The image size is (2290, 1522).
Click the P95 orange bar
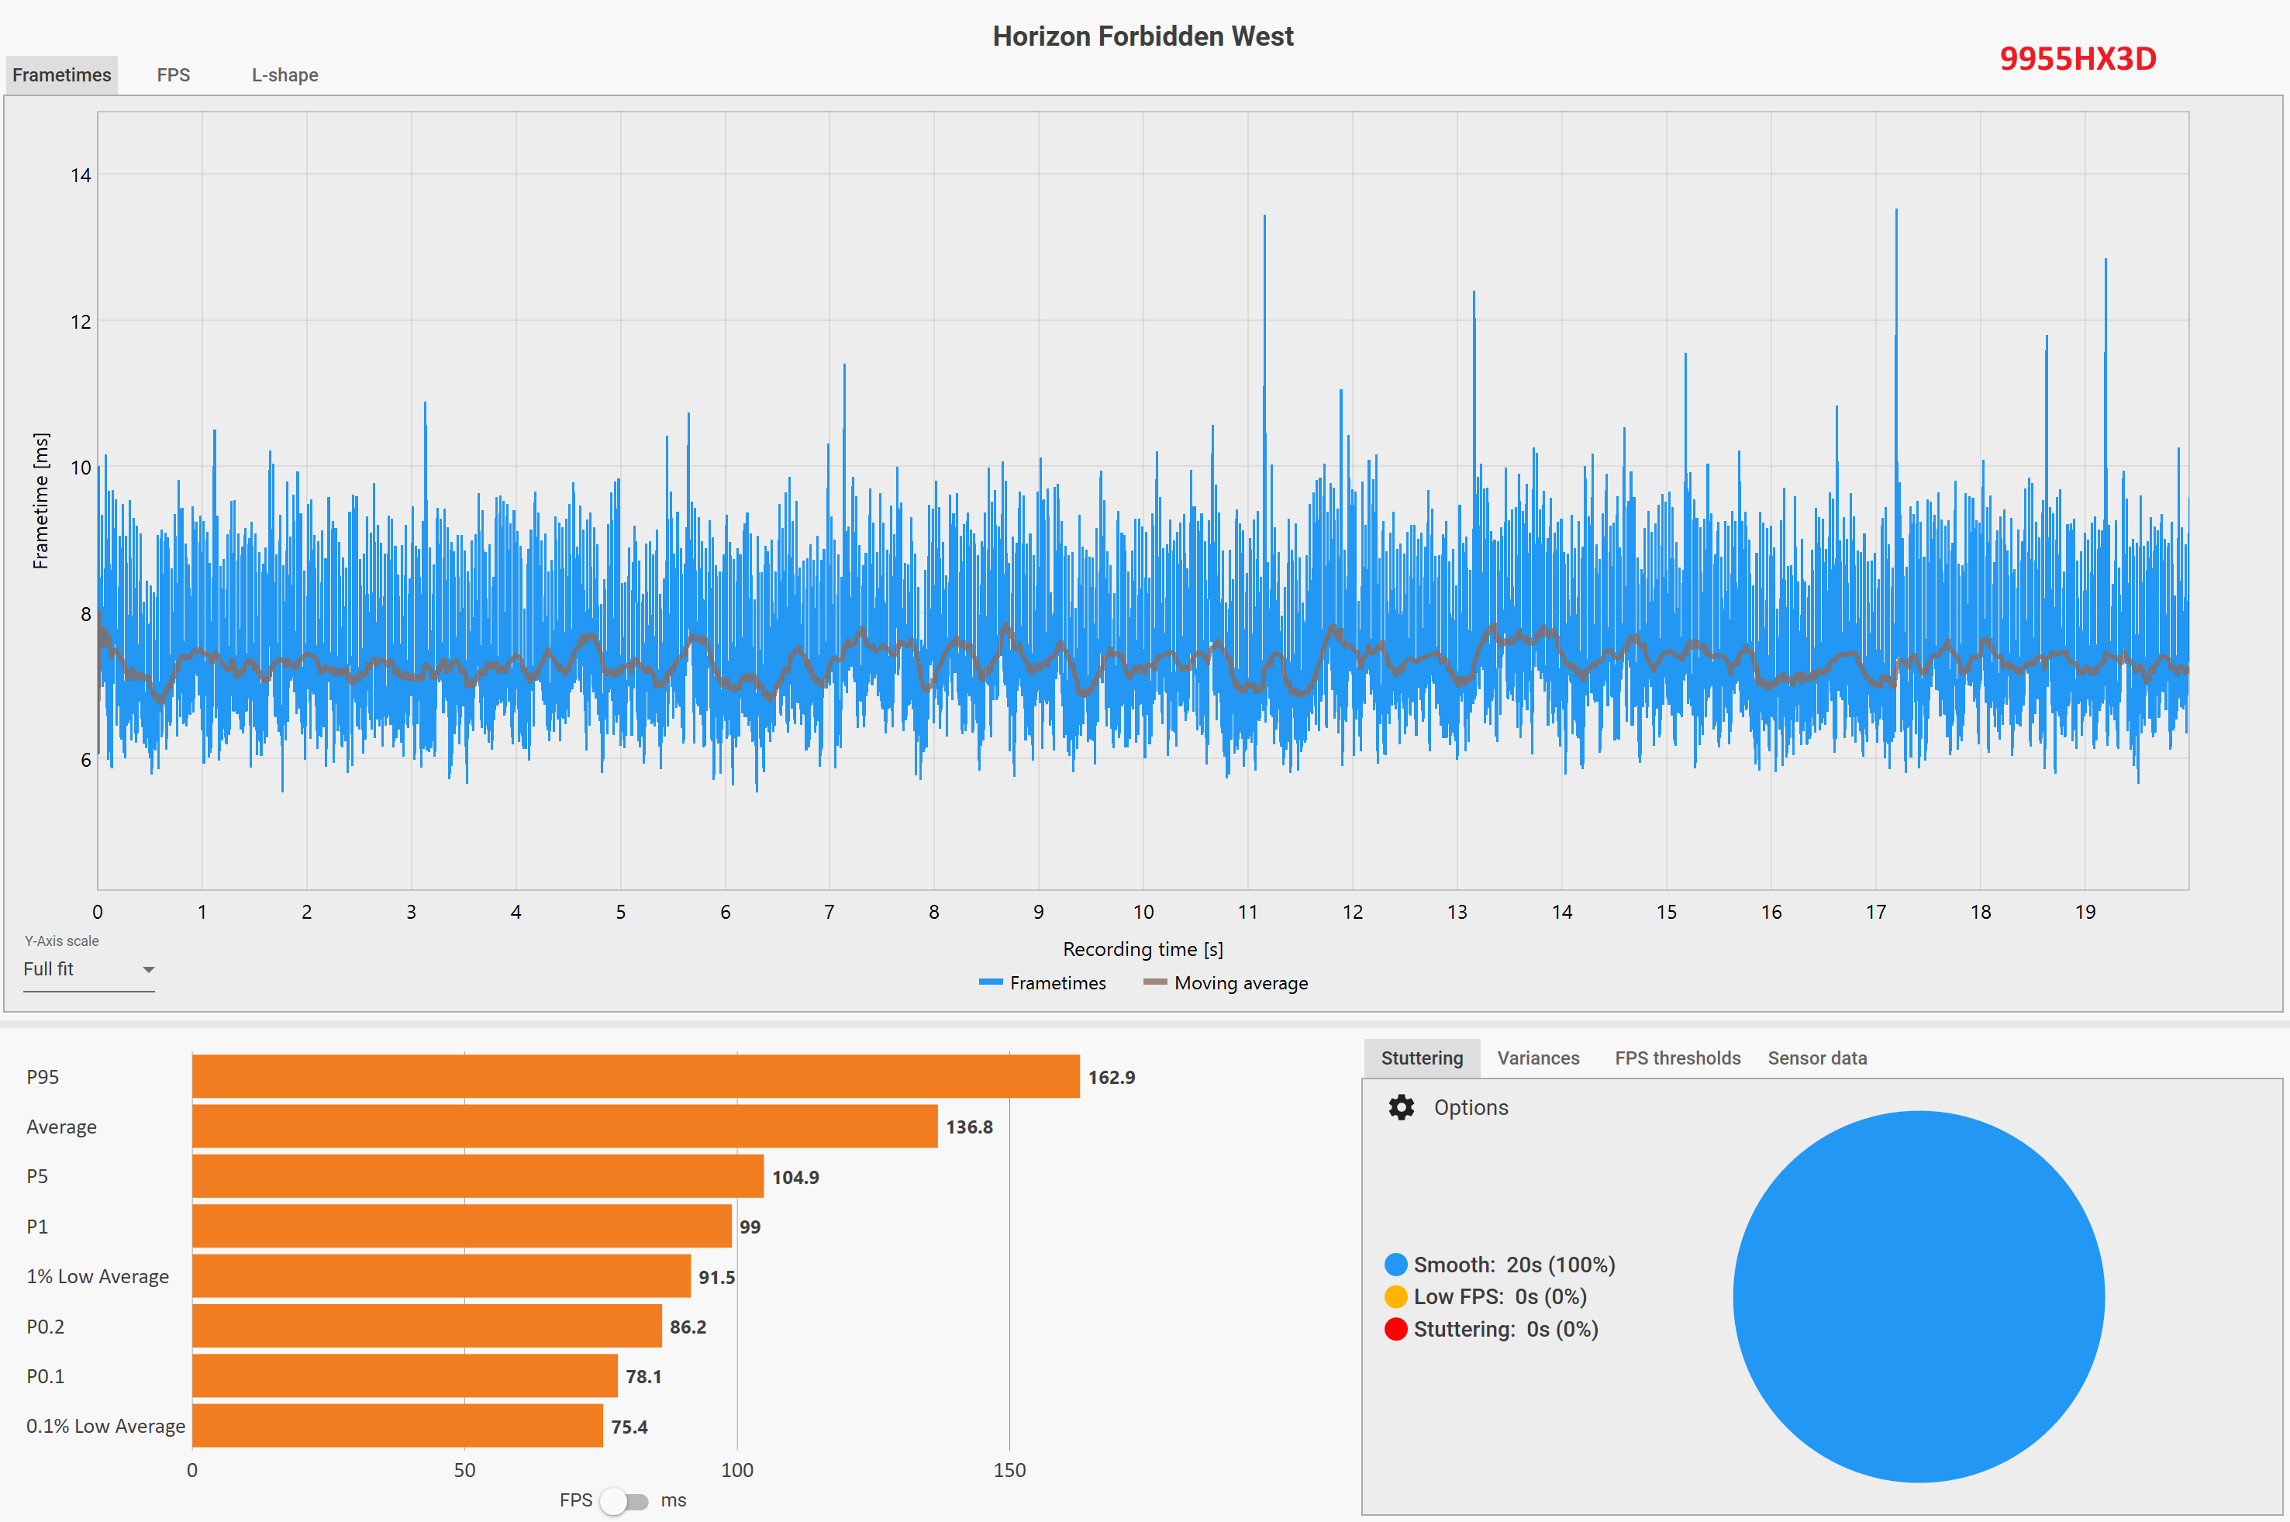click(x=636, y=1076)
